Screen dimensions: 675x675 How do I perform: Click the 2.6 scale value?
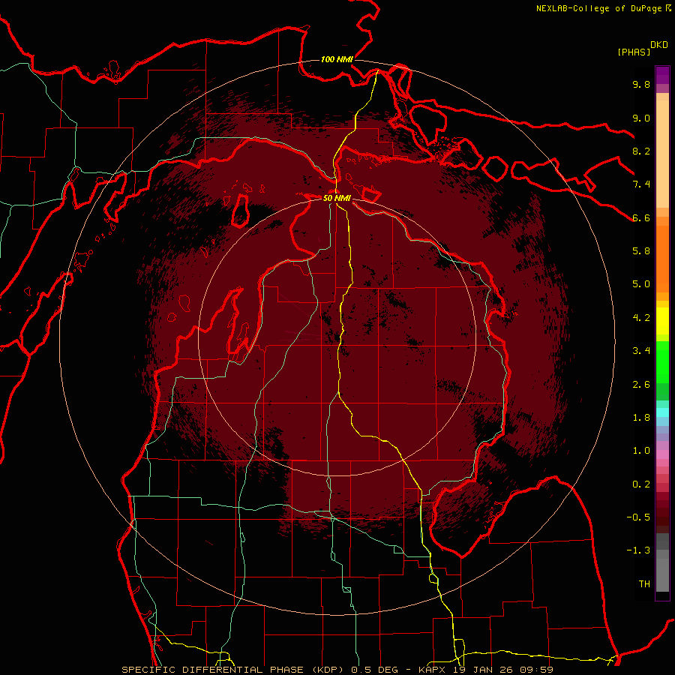(x=641, y=385)
